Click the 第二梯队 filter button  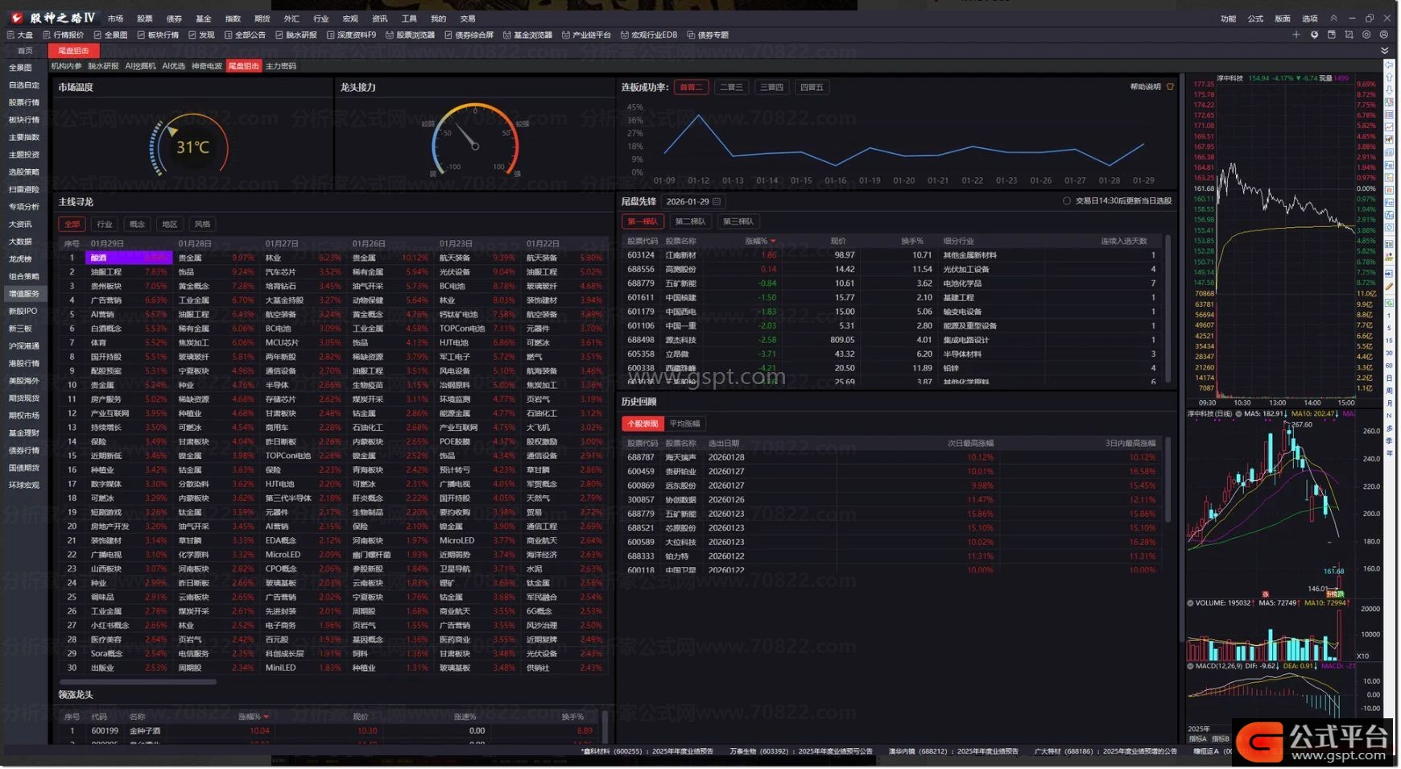click(x=690, y=221)
